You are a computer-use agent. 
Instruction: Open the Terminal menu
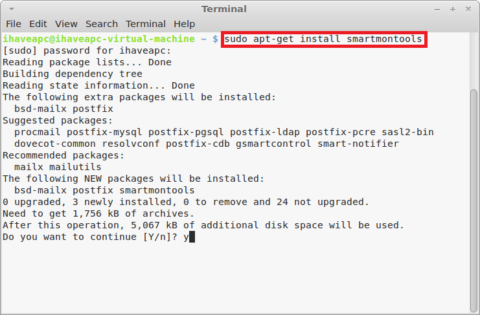(146, 24)
